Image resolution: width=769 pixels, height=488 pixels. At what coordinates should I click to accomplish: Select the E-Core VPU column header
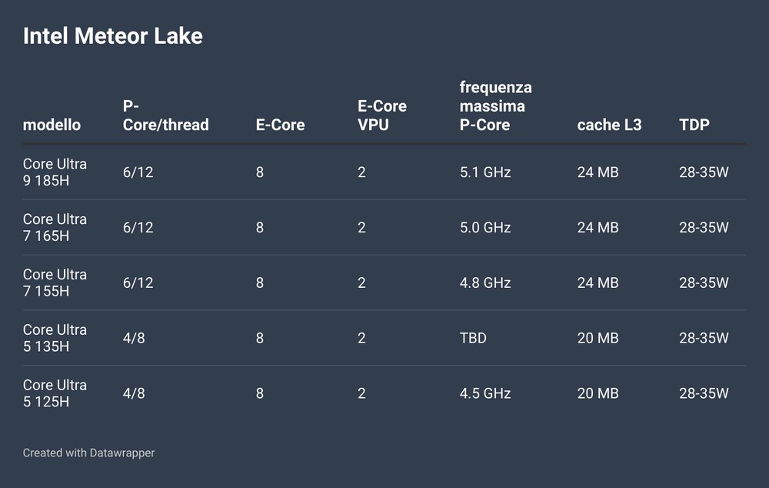(382, 115)
